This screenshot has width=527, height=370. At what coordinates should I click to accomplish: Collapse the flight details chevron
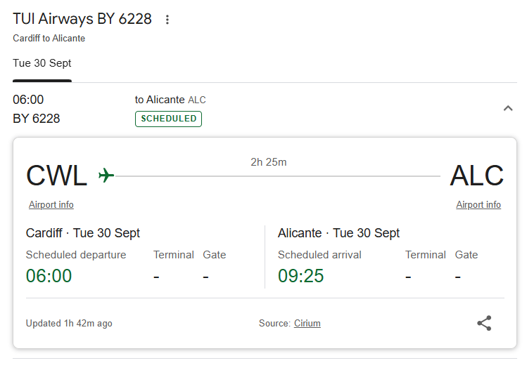508,108
